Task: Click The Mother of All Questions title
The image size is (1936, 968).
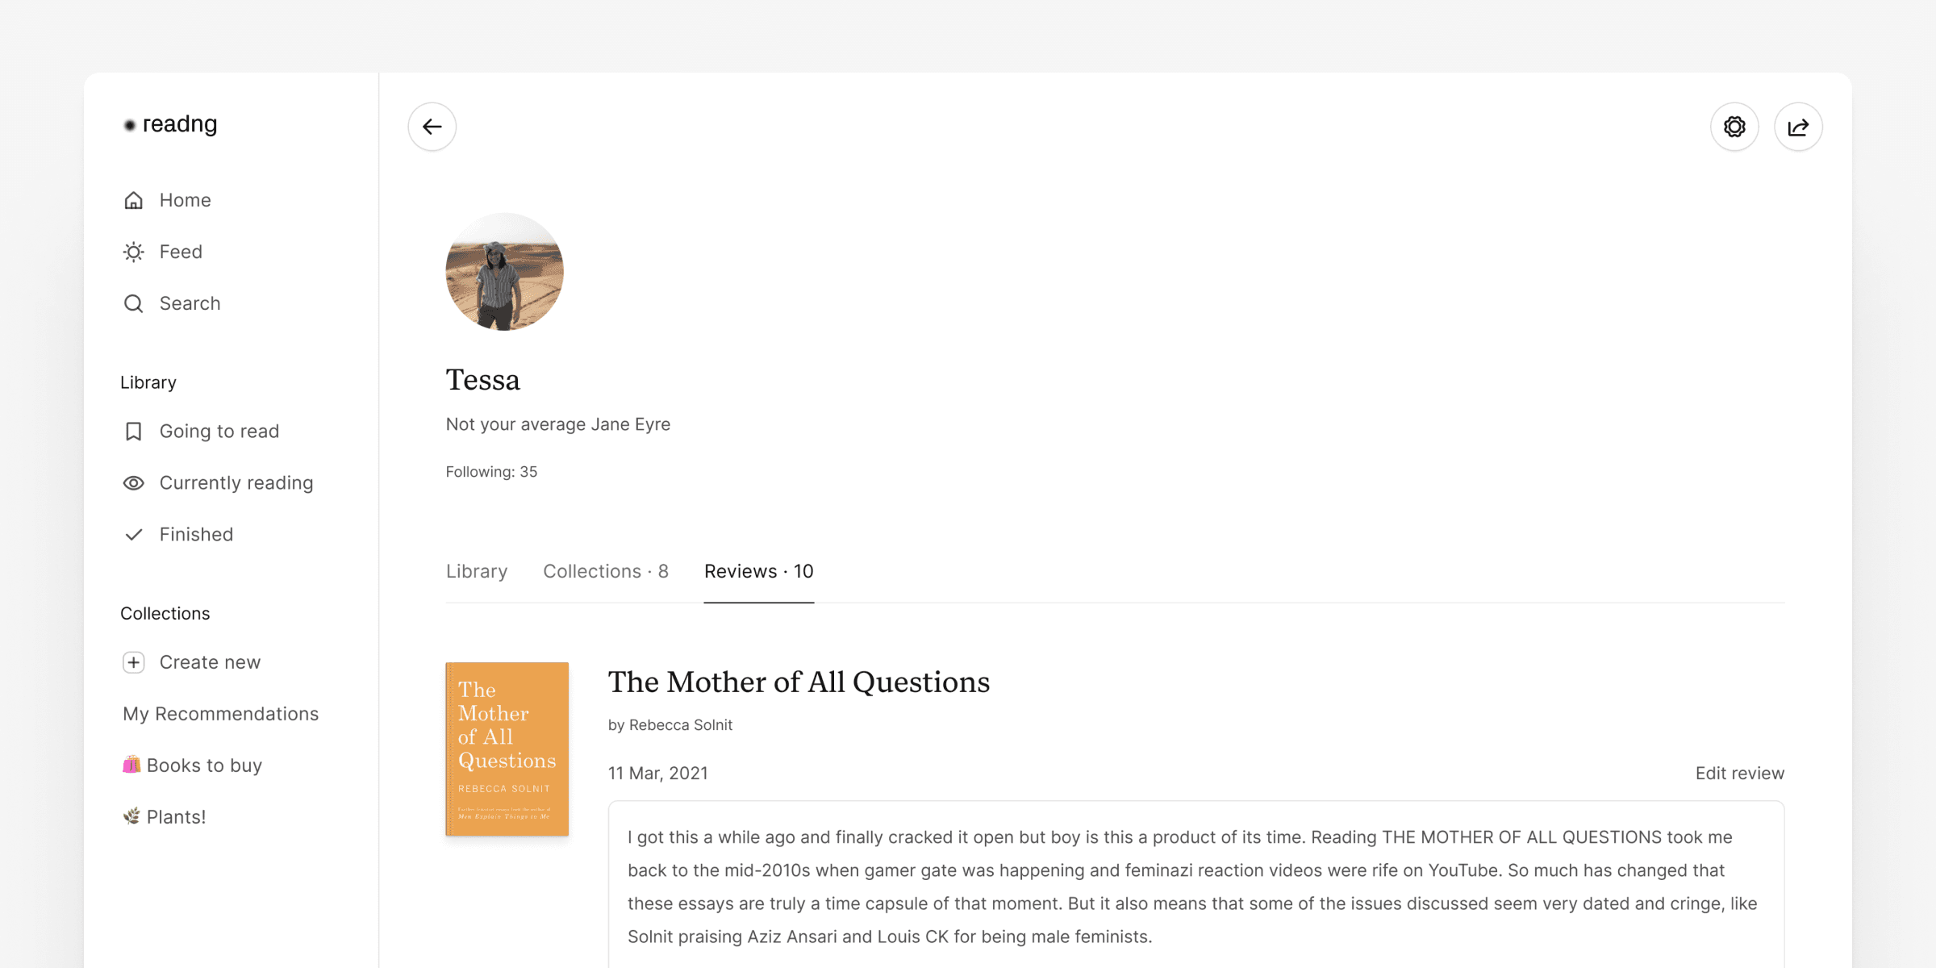Action: click(x=799, y=682)
